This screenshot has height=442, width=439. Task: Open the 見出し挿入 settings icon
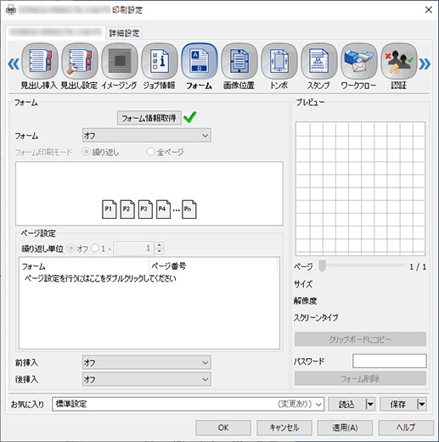click(40, 61)
